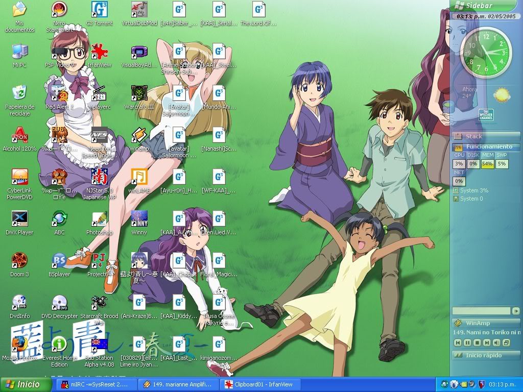
Task: Open DvdInfo shortcut
Action: coord(19,303)
